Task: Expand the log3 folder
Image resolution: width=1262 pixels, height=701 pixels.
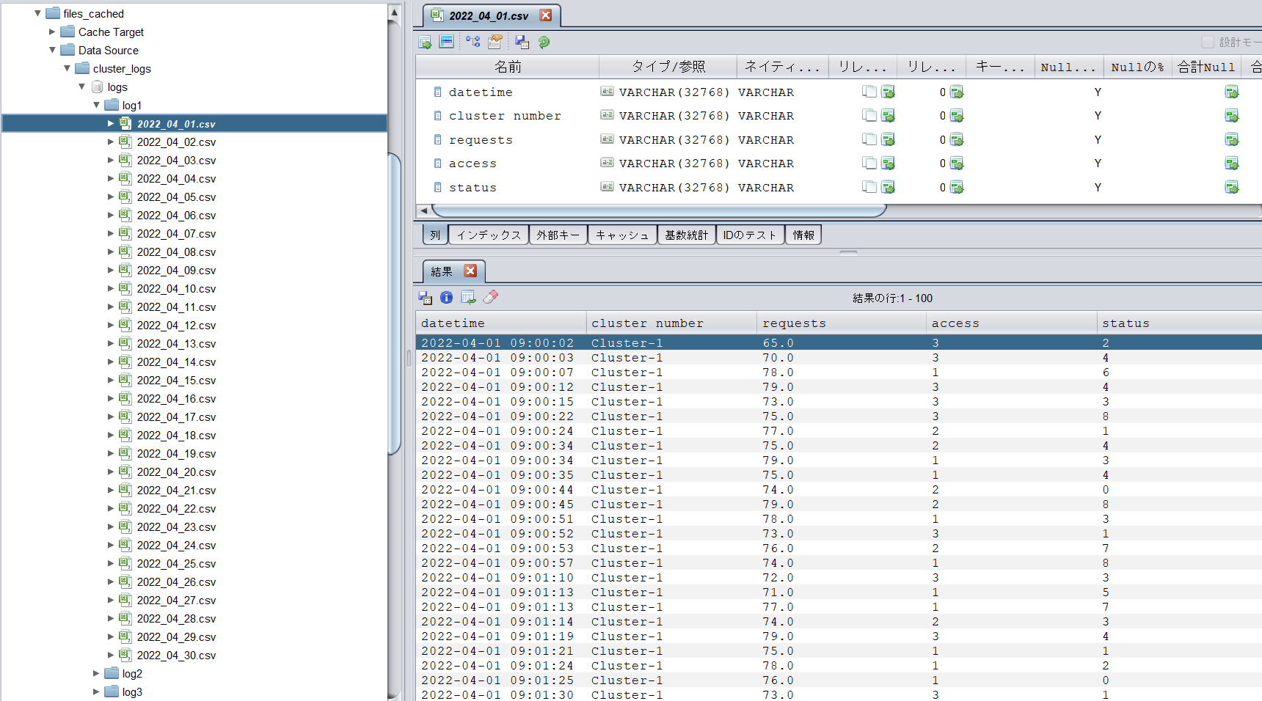Action: point(96,691)
